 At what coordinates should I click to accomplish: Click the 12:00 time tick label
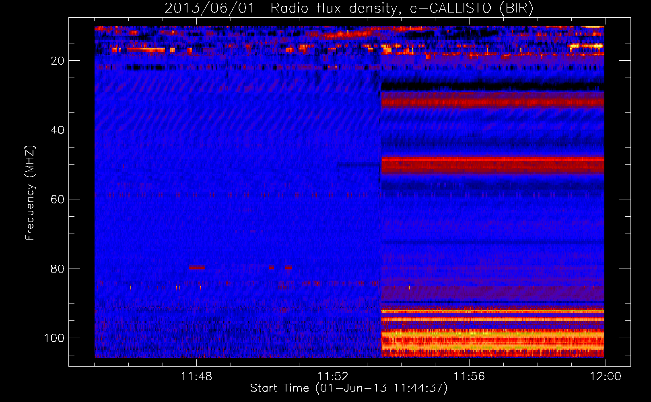pyautogui.click(x=606, y=377)
